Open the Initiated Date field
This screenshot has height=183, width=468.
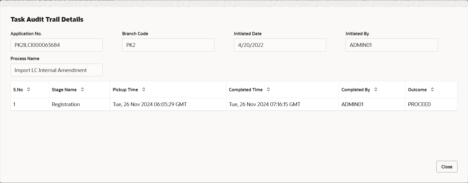click(x=280, y=45)
